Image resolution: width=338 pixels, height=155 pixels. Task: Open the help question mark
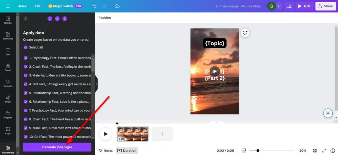pyautogui.click(x=333, y=151)
